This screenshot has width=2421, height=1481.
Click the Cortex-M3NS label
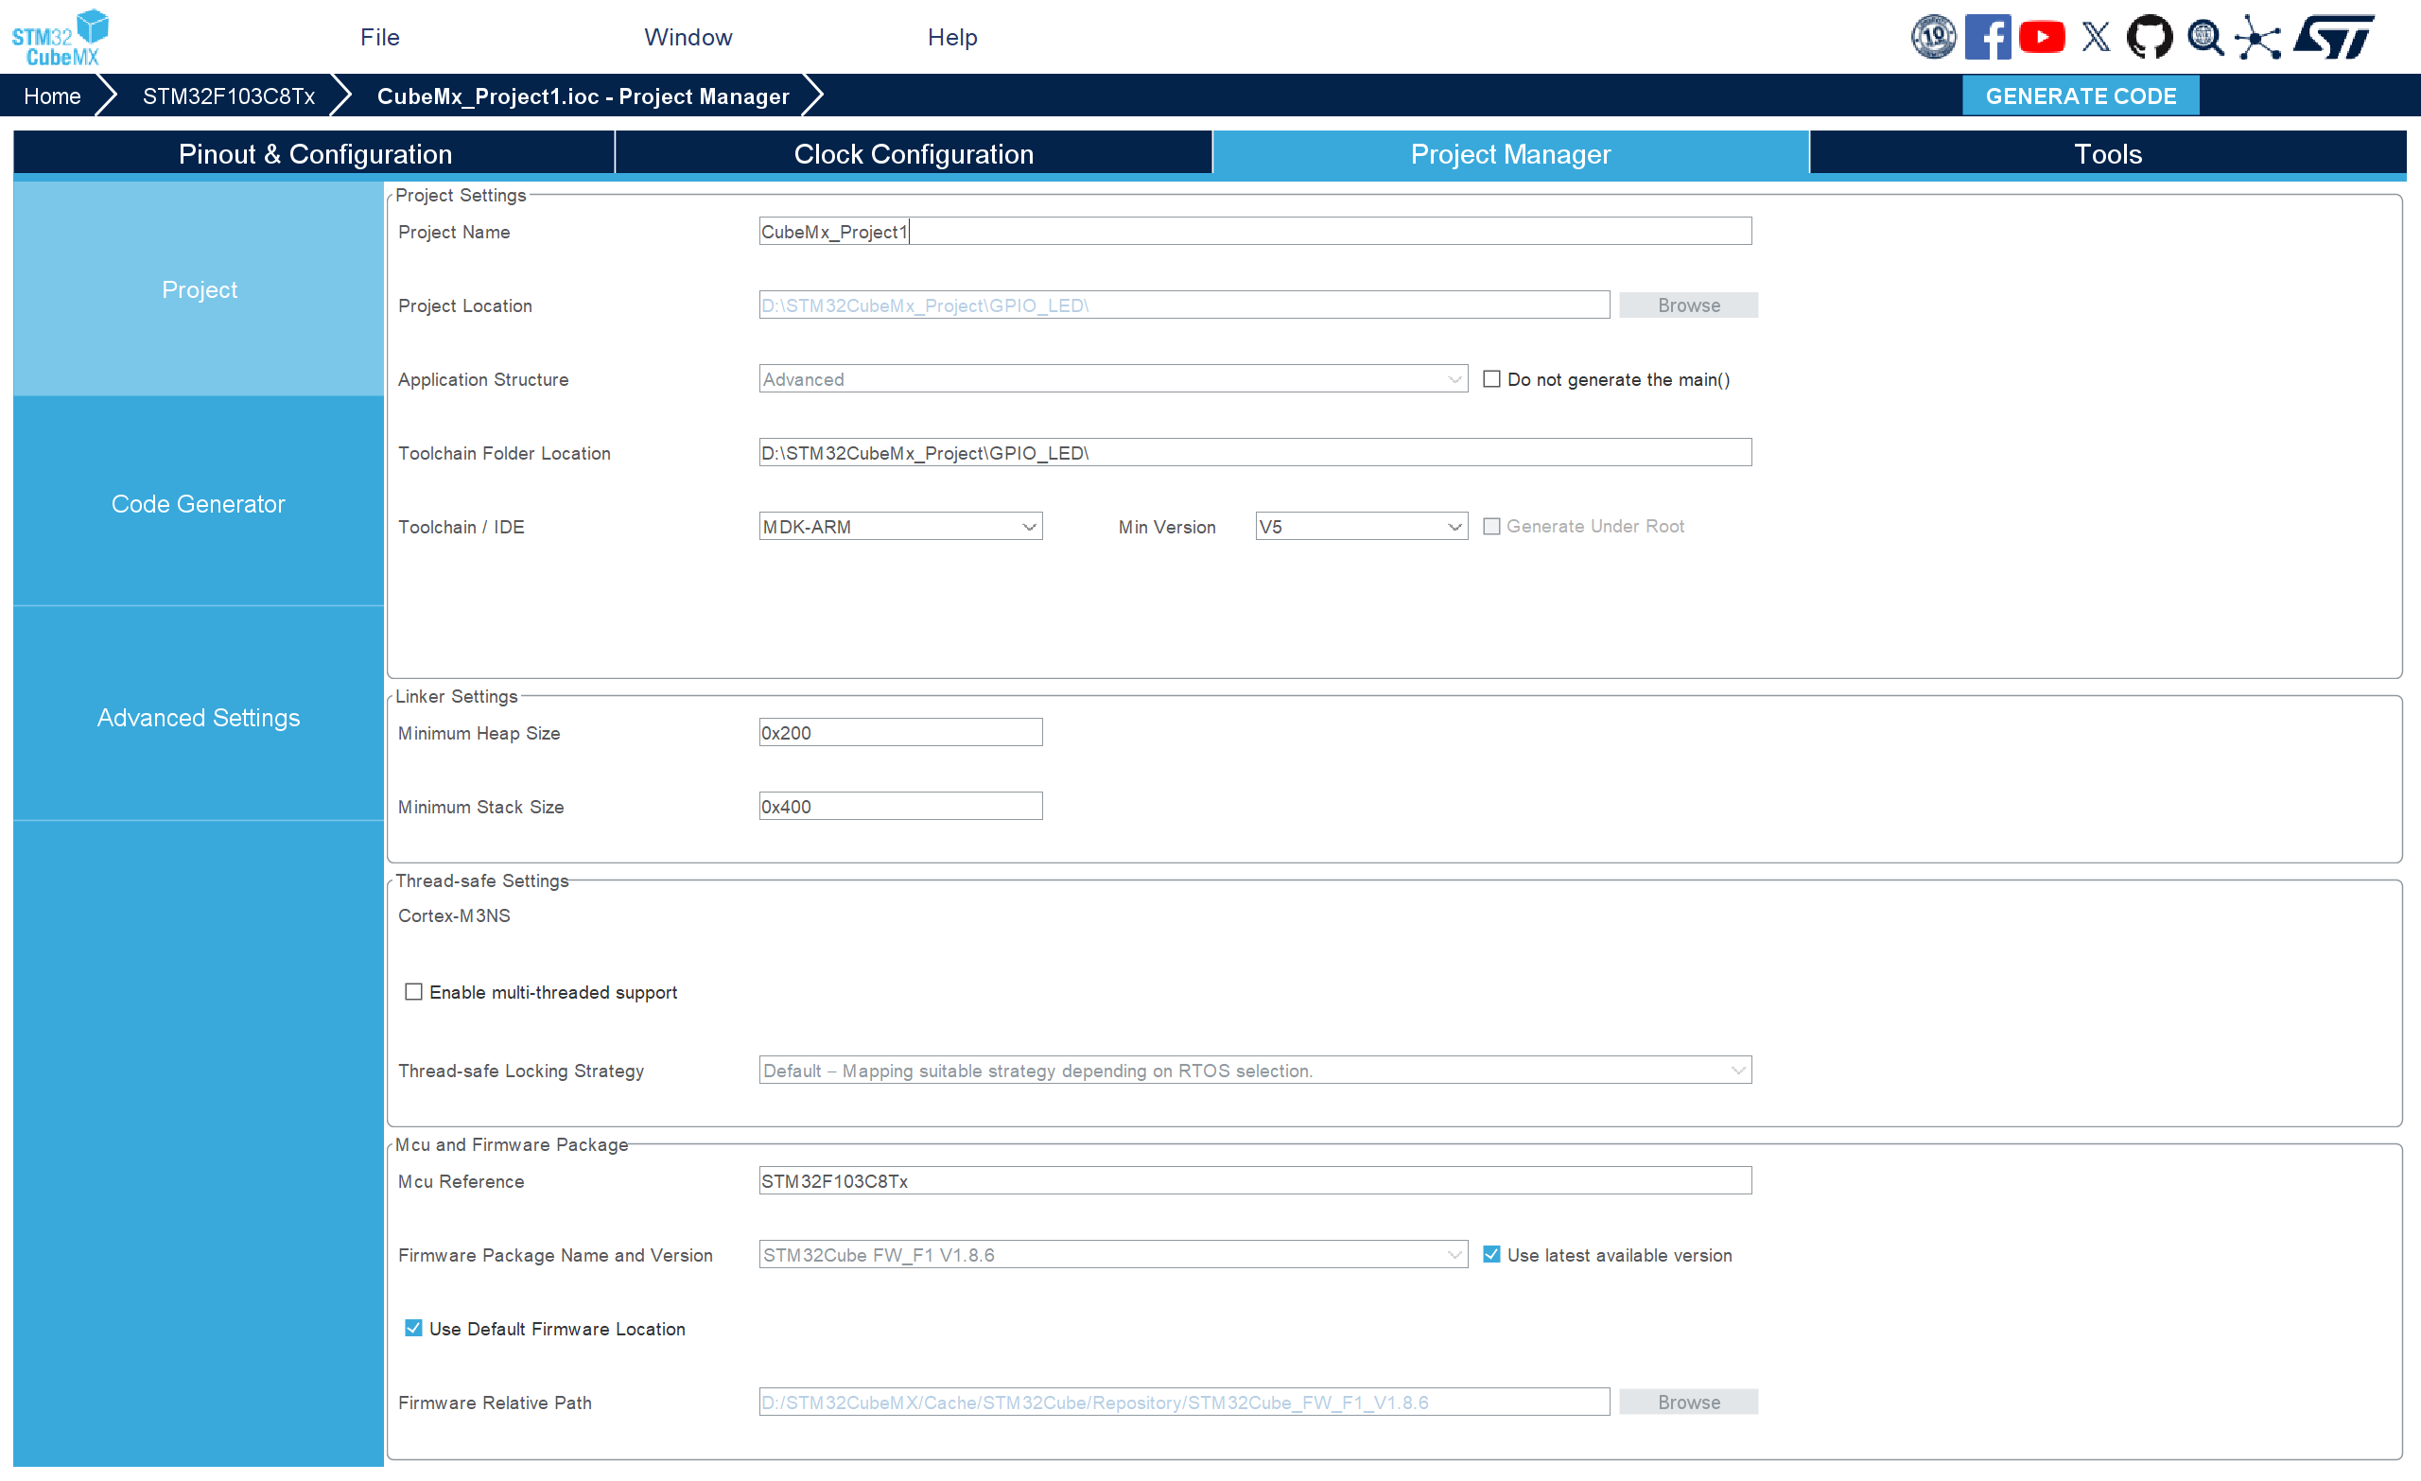[x=454, y=915]
